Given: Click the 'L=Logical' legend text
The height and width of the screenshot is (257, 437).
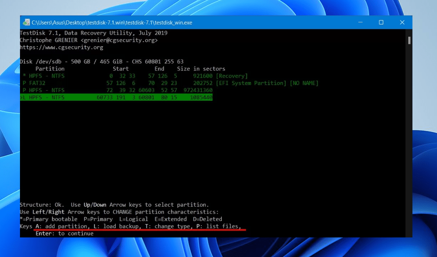Looking at the screenshot, I should pyautogui.click(x=134, y=220).
